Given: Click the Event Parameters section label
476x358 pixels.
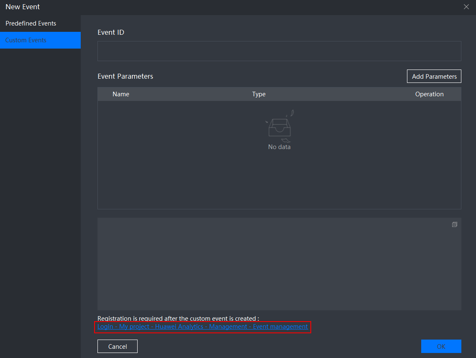Looking at the screenshot, I should coord(125,76).
